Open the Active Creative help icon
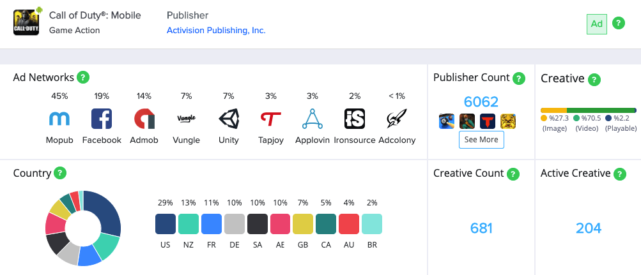This screenshot has height=275, width=641. (x=620, y=174)
